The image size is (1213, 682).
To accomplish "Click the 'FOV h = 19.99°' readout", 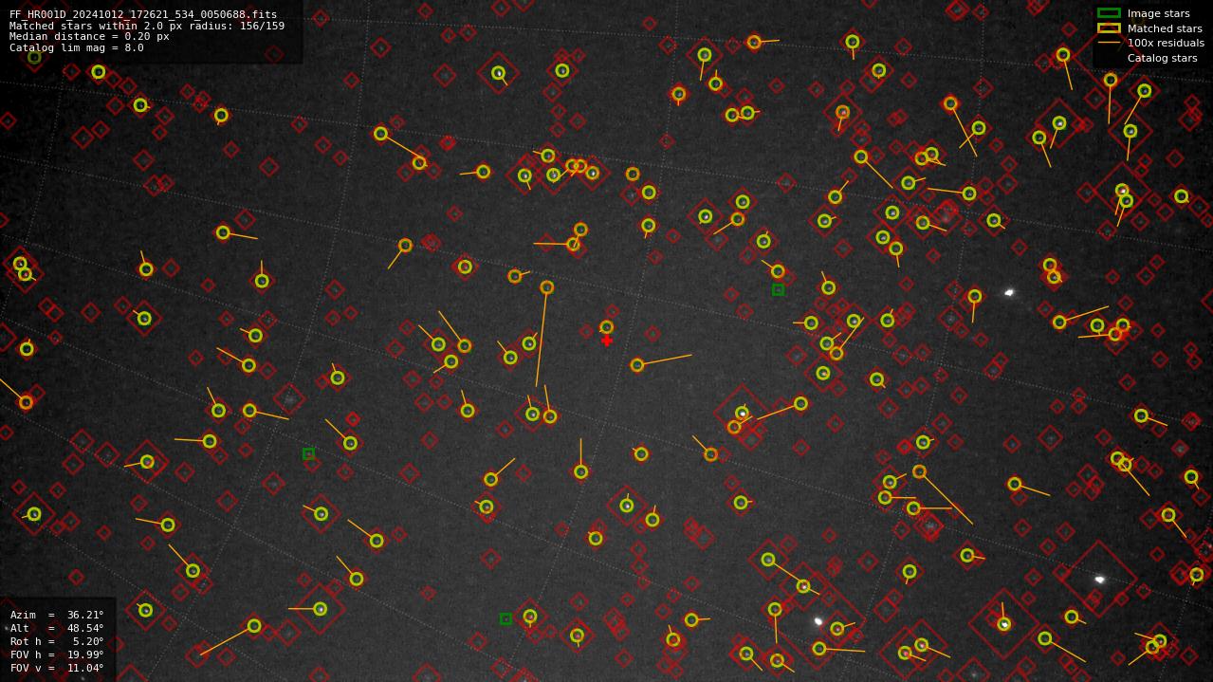I will pyautogui.click(x=57, y=654).
